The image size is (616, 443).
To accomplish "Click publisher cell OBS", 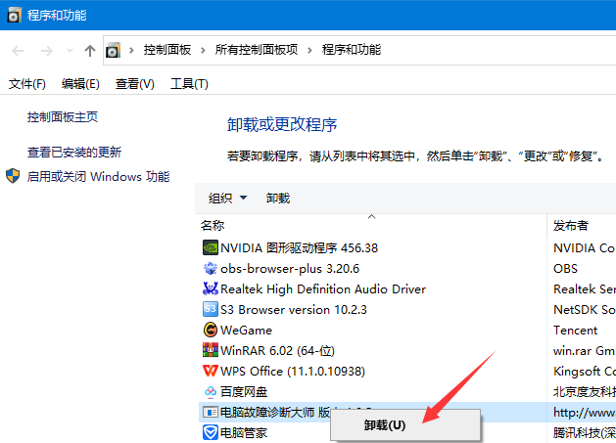I will point(566,268).
